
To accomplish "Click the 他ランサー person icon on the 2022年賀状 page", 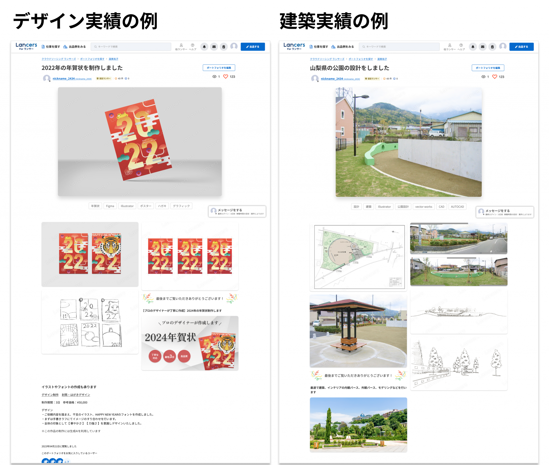I will coord(181,45).
